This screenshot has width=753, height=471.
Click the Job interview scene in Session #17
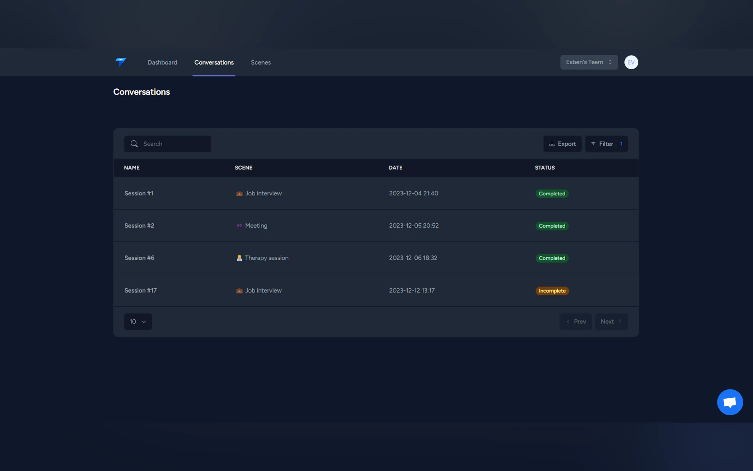(x=263, y=290)
